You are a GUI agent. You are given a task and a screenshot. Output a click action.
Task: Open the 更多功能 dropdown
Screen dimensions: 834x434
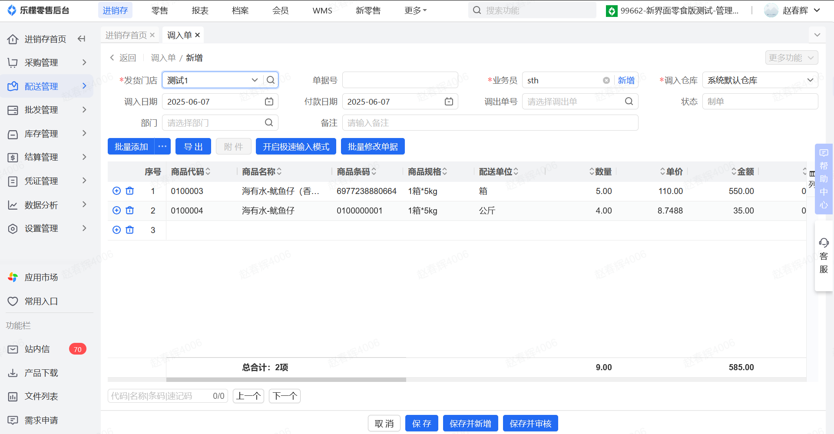791,58
